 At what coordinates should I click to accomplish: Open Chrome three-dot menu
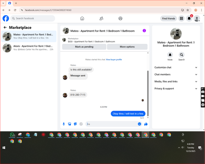(201, 10)
